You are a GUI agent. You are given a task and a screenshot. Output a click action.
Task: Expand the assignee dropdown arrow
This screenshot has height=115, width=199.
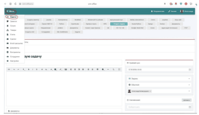pos(189,91)
